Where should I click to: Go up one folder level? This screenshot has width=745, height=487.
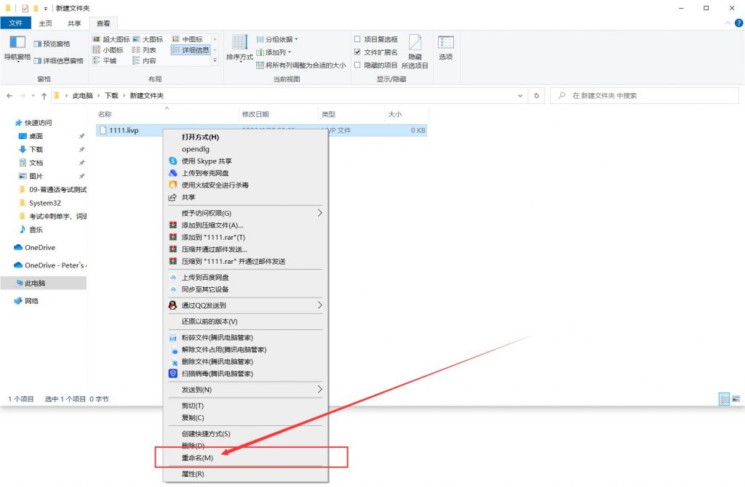[44, 96]
